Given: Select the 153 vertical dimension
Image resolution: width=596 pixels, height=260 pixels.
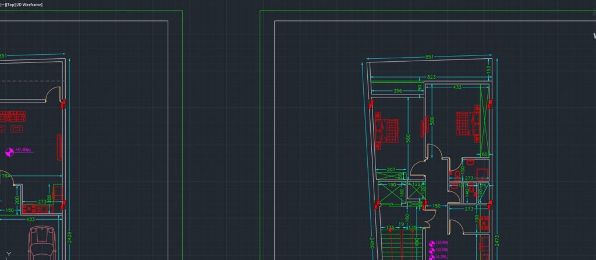Looking at the screenshot, I should coord(489,70).
